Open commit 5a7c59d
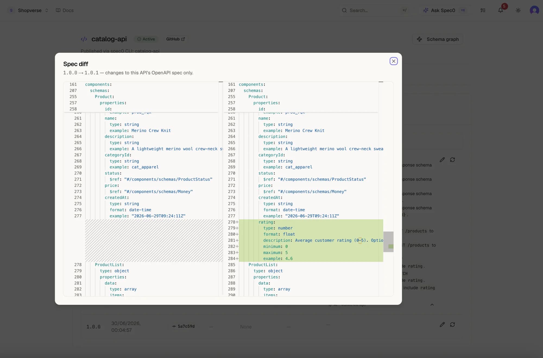543x358 pixels. (x=184, y=326)
